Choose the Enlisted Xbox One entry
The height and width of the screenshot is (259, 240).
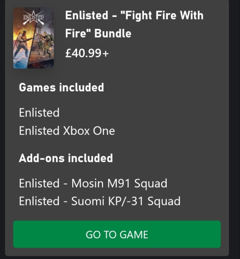pos(67,131)
